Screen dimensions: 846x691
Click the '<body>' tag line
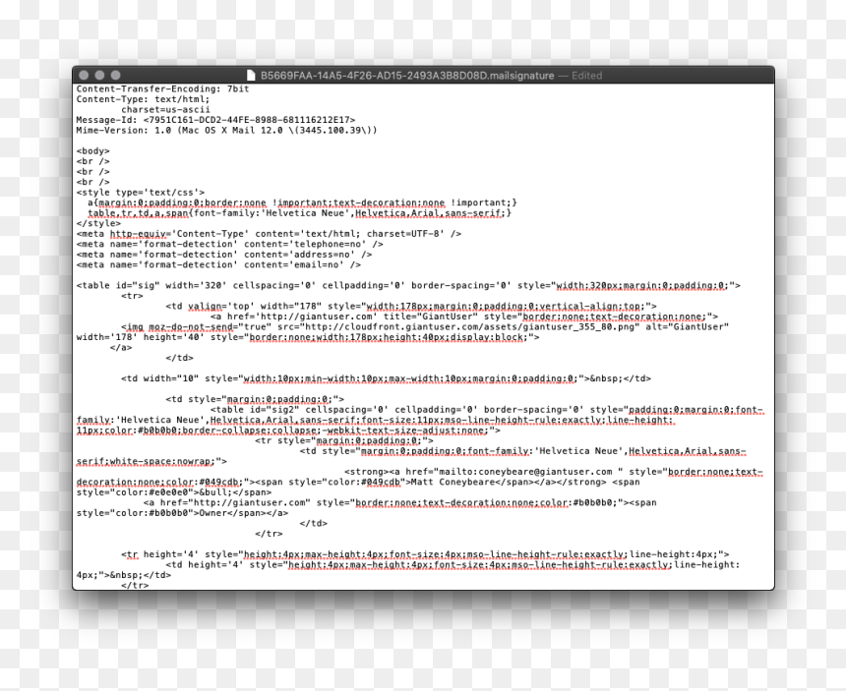(92, 151)
